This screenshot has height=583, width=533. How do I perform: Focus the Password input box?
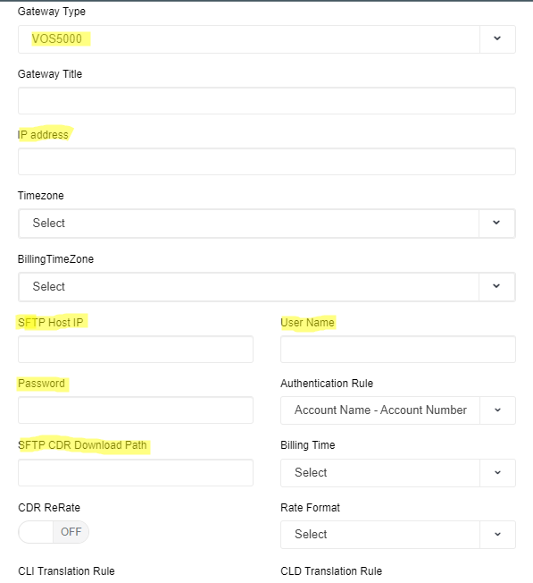tap(136, 410)
